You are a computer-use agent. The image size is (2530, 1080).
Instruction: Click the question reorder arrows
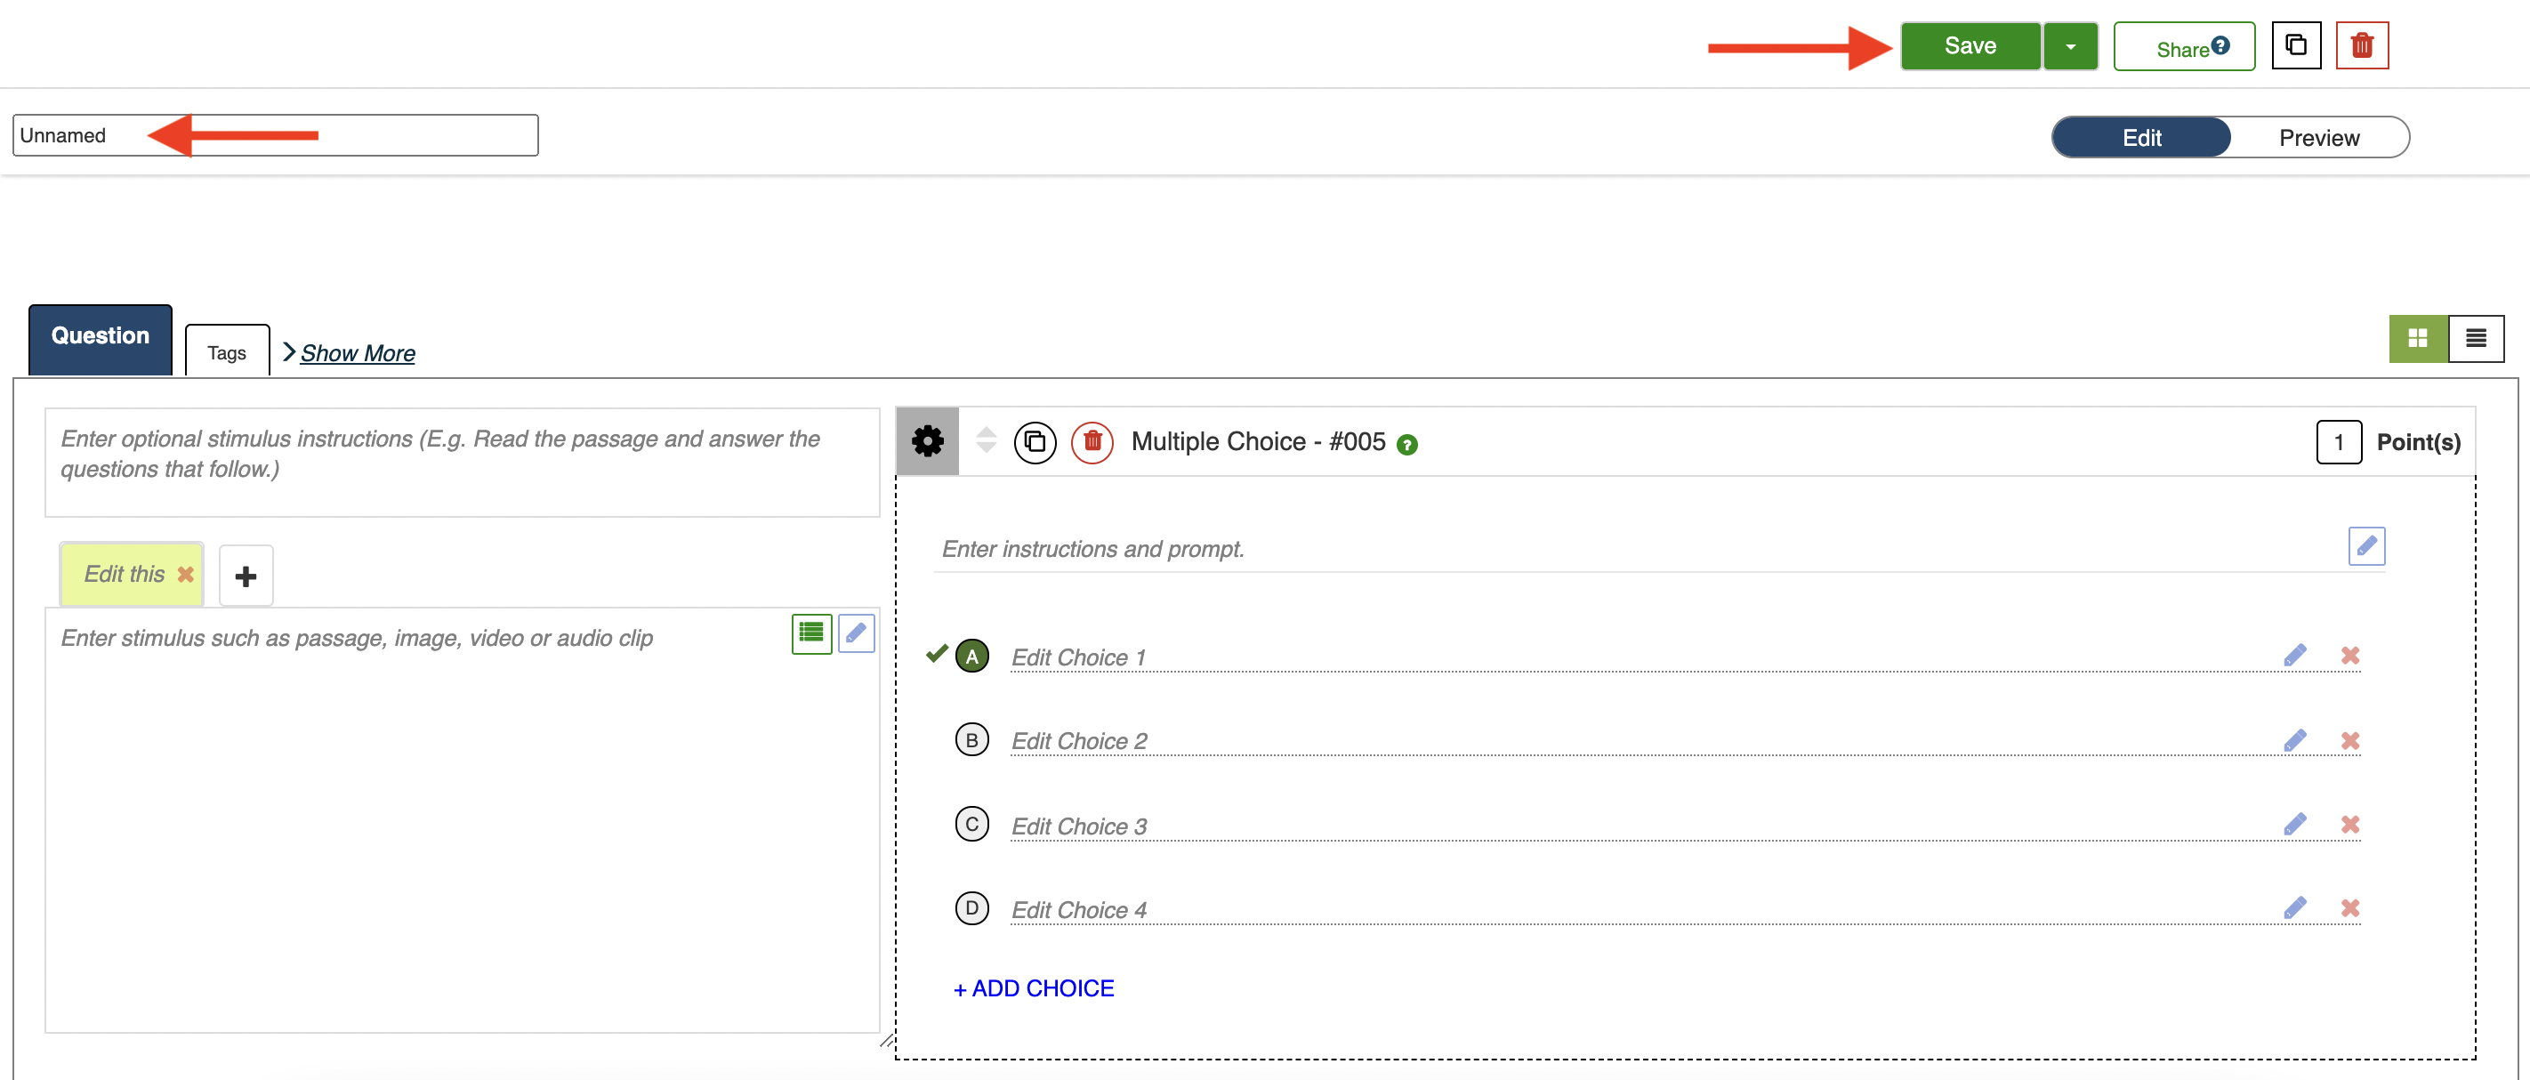click(x=986, y=439)
